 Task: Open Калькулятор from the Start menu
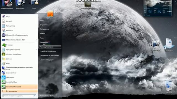tap(19, 26)
